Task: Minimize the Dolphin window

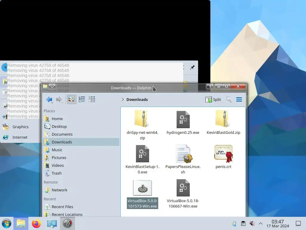Action: point(219,87)
